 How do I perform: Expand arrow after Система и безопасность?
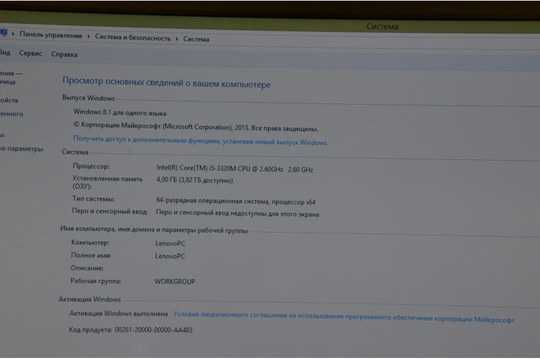(x=177, y=39)
